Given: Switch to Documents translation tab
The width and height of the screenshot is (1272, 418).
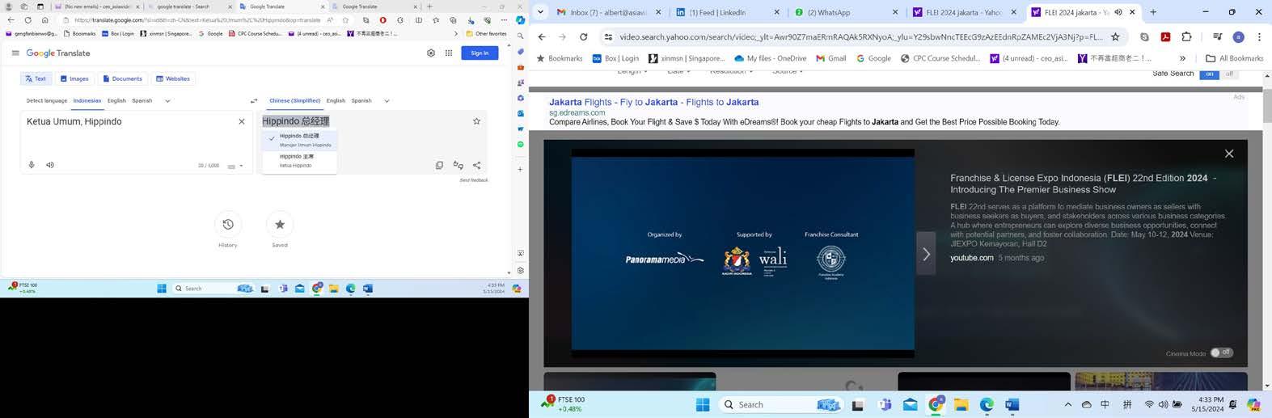Looking at the screenshot, I should [122, 78].
